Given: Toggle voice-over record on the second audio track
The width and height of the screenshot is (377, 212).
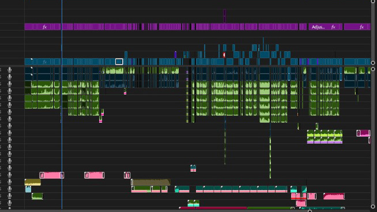Looking at the screenshot, I should [x=10, y=77].
